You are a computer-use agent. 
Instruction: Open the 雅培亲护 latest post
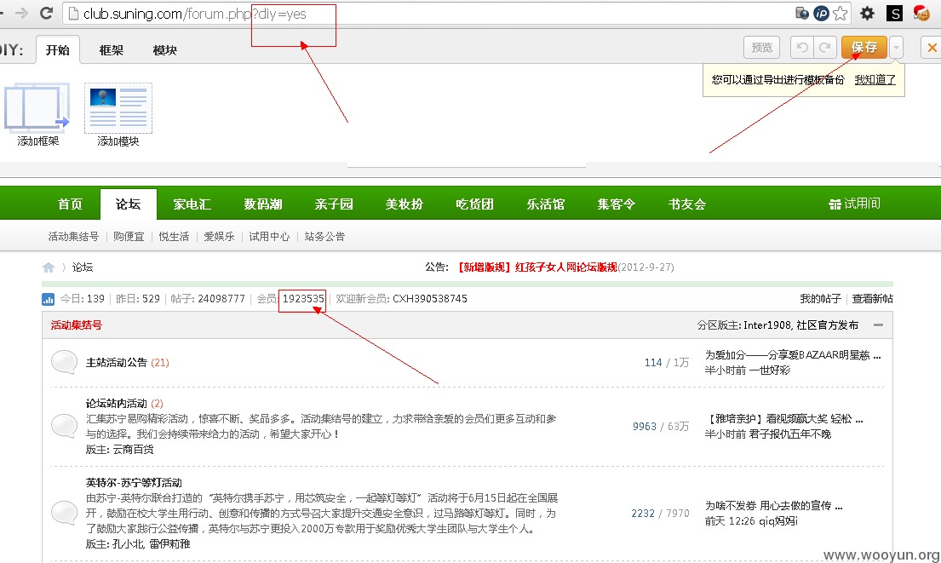pyautogui.click(x=783, y=419)
